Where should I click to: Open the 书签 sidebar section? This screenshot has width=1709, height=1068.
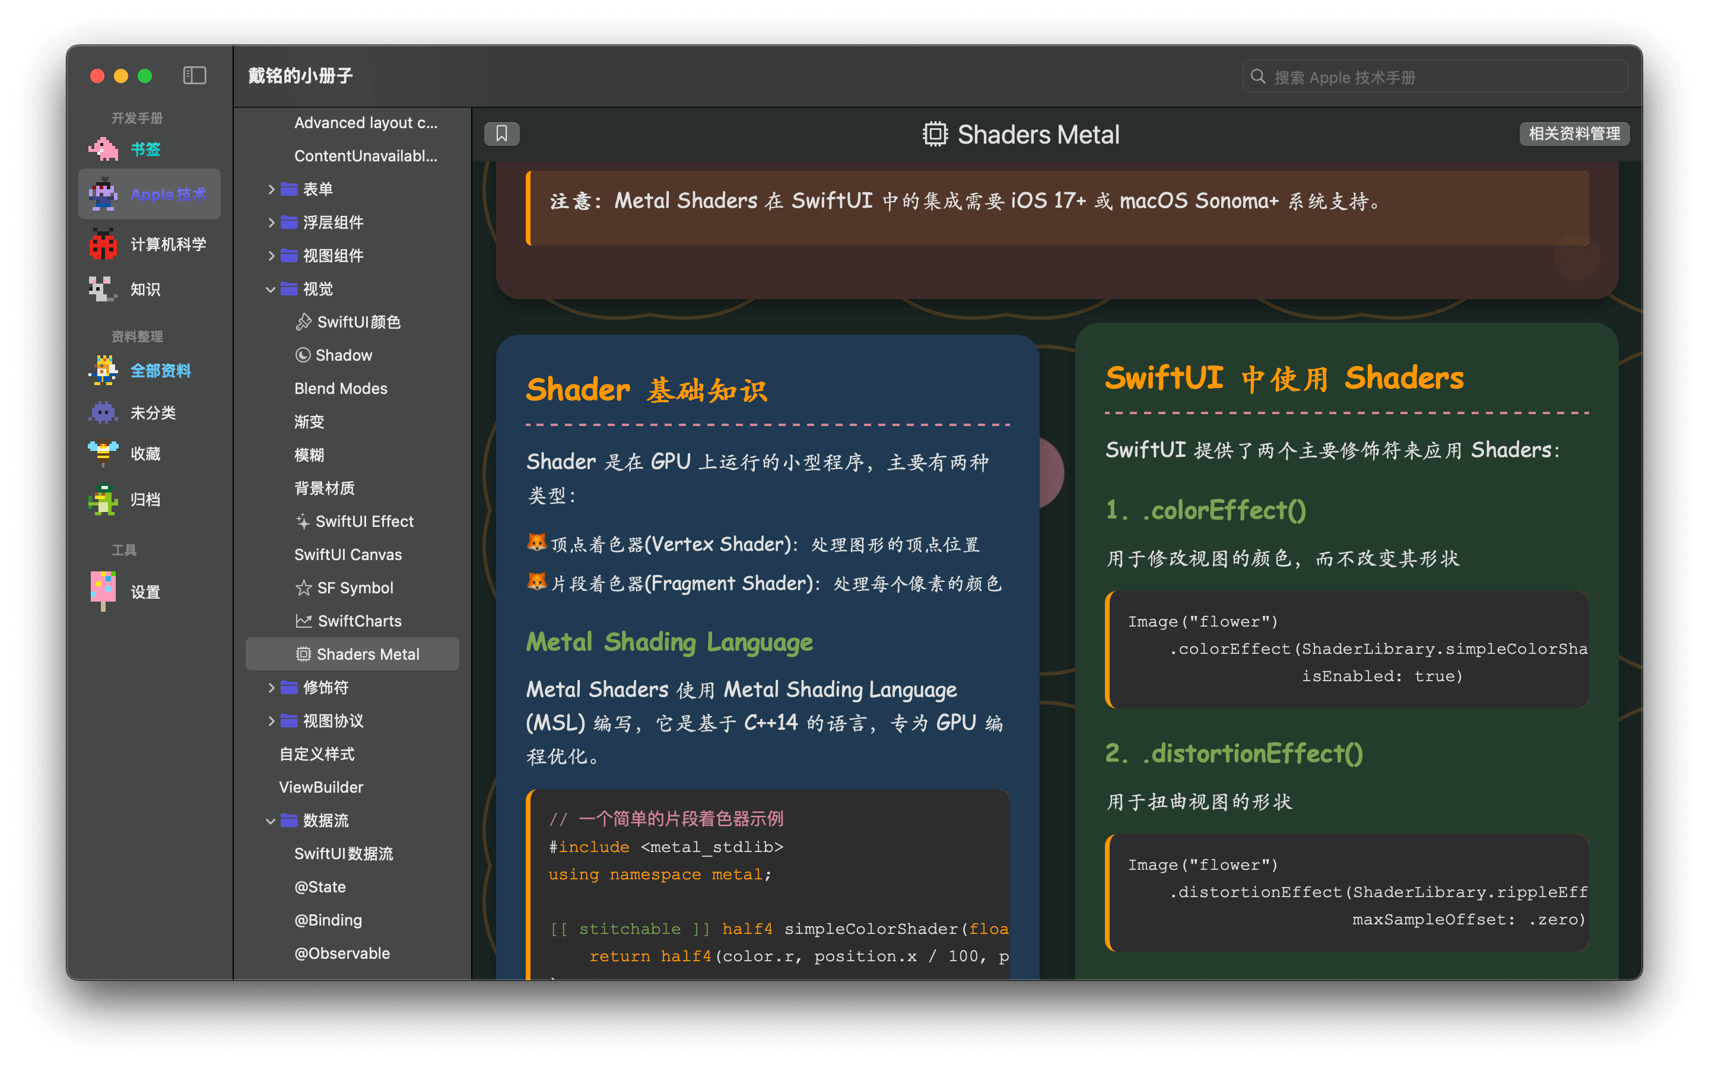(x=149, y=149)
